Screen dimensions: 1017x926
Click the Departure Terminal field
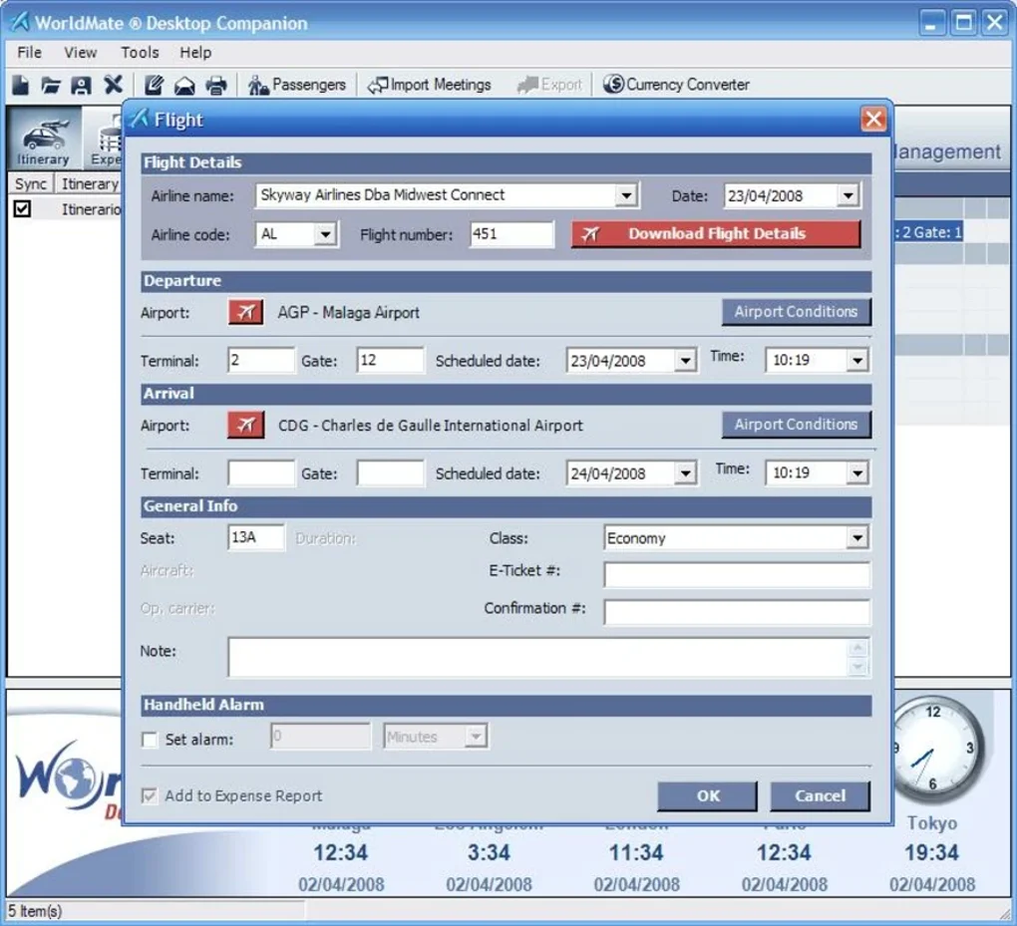pos(261,360)
